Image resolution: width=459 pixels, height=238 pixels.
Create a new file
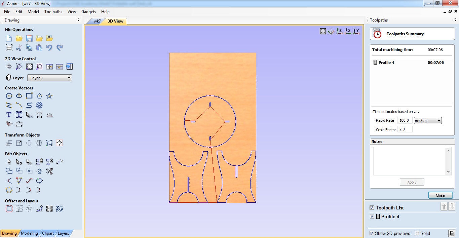click(9, 38)
